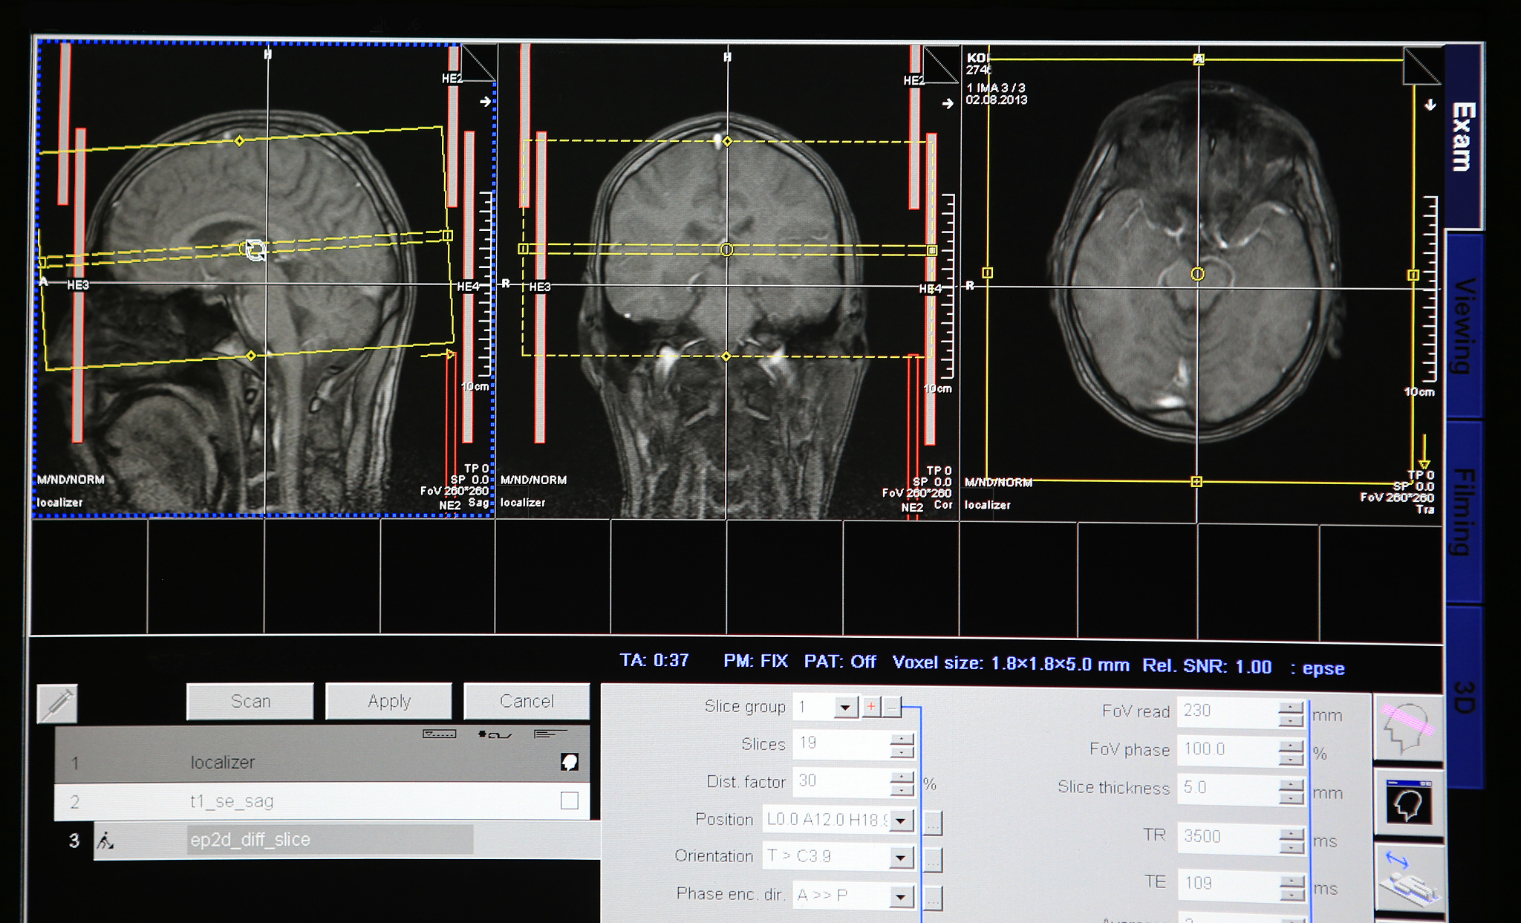Switch to the Filming tab

click(1463, 511)
